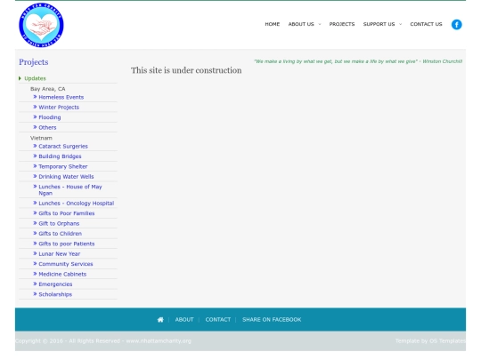
Task: Open CONTACT US in the navigation
Action: [426, 24]
